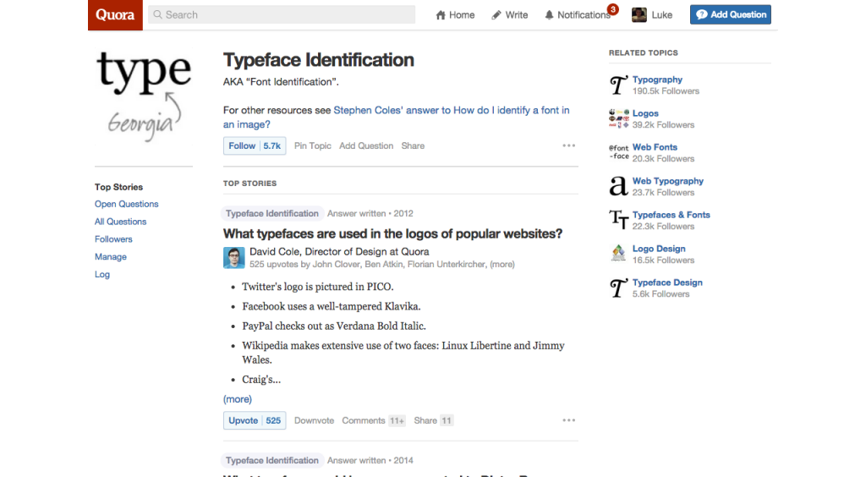This screenshot has height=477, width=866.
Task: Open Manage in sidebar
Action: [111, 257]
